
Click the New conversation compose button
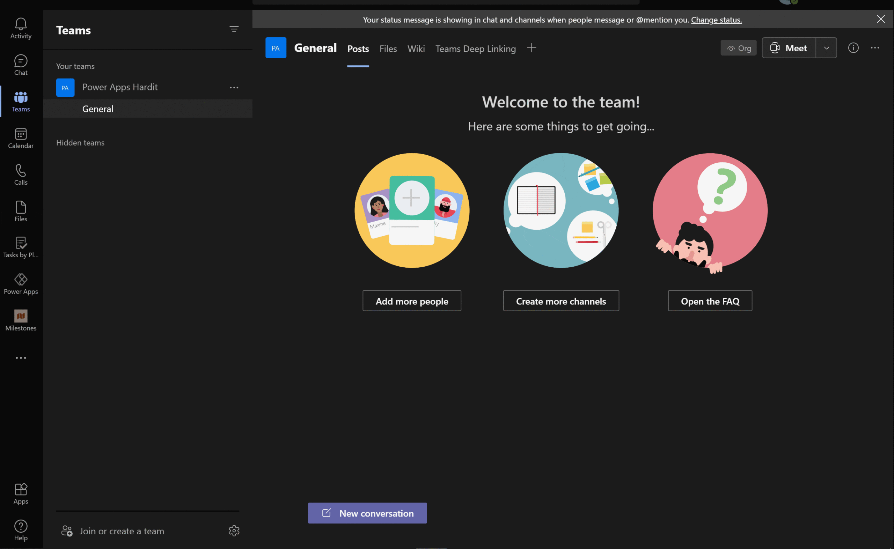pos(367,513)
